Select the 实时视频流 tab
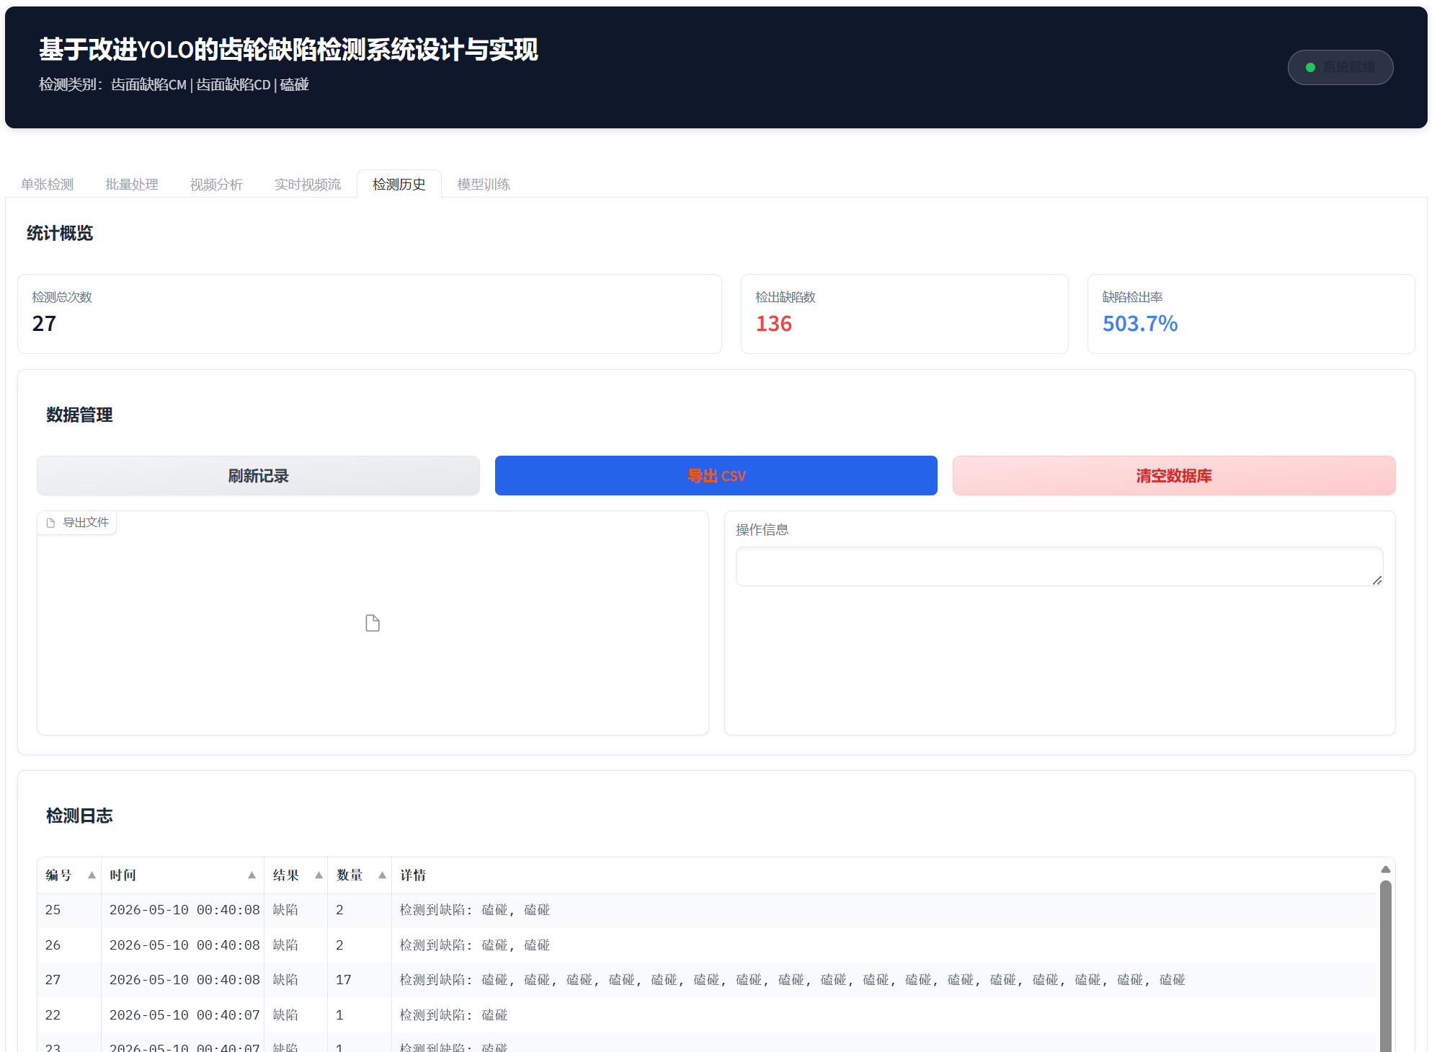 (308, 185)
